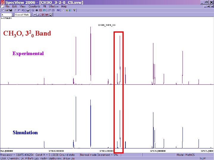214x160 pixels.
Task: Click the dotted gear toolbar icon
Action: pos(49,10)
